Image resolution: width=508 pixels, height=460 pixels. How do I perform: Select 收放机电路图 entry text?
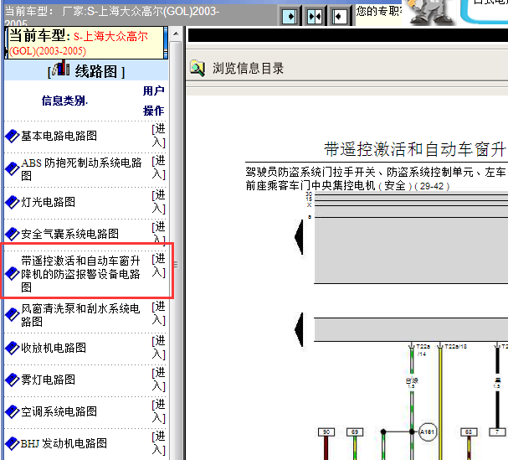point(54,348)
